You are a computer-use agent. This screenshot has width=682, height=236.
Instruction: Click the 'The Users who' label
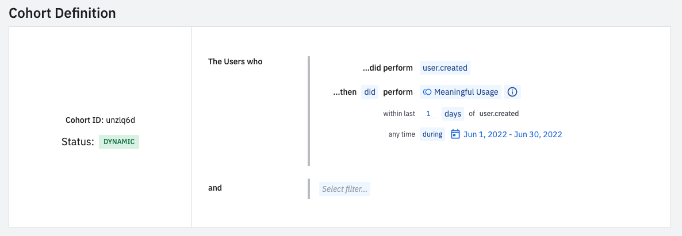pos(235,61)
